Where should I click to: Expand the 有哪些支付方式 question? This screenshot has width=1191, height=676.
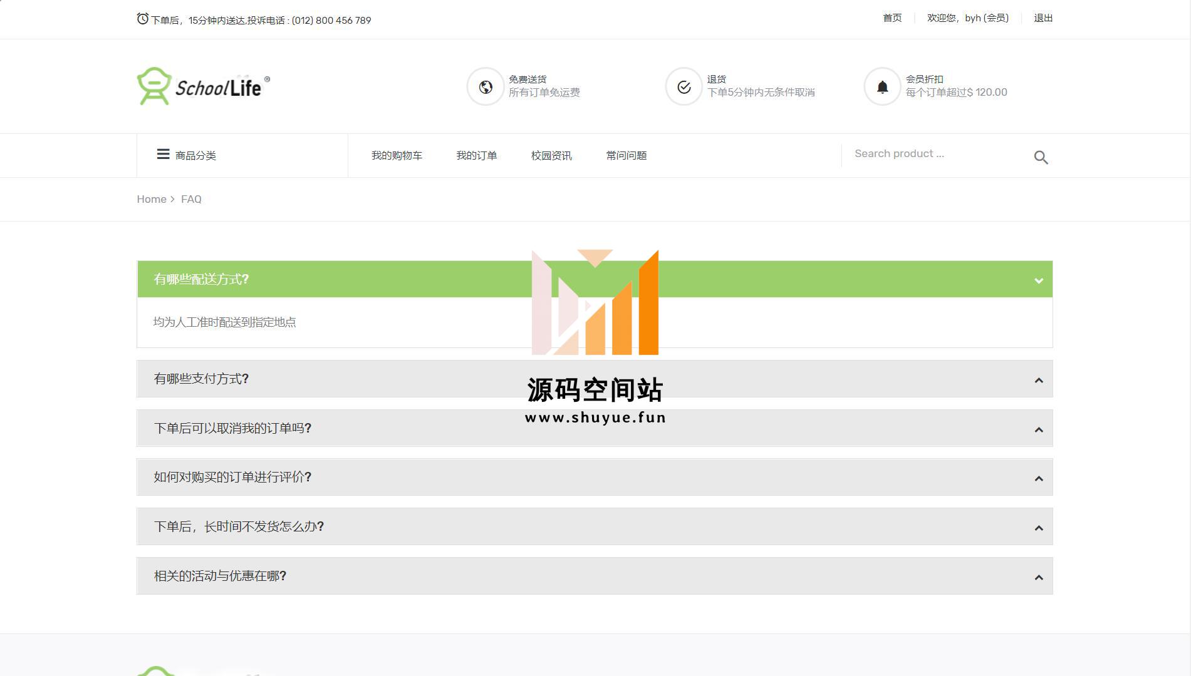click(x=594, y=379)
